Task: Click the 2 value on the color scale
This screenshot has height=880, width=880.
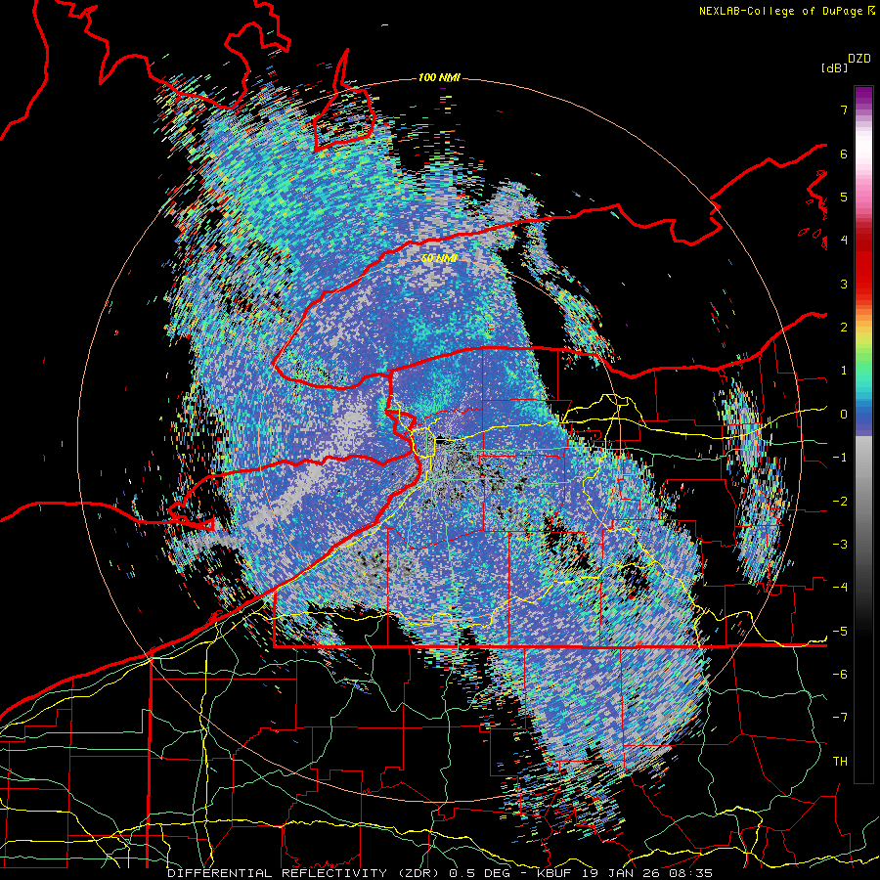Action: pos(844,328)
